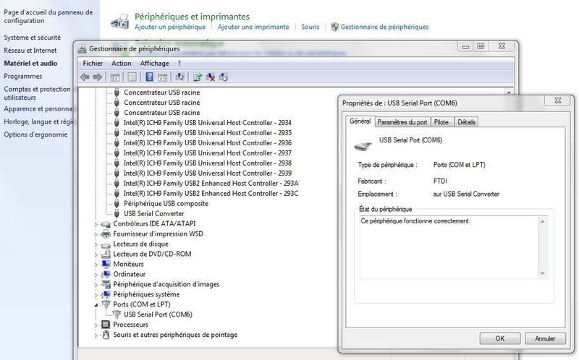
Task: Click Ajouter une imprimante link
Action: coord(253,27)
